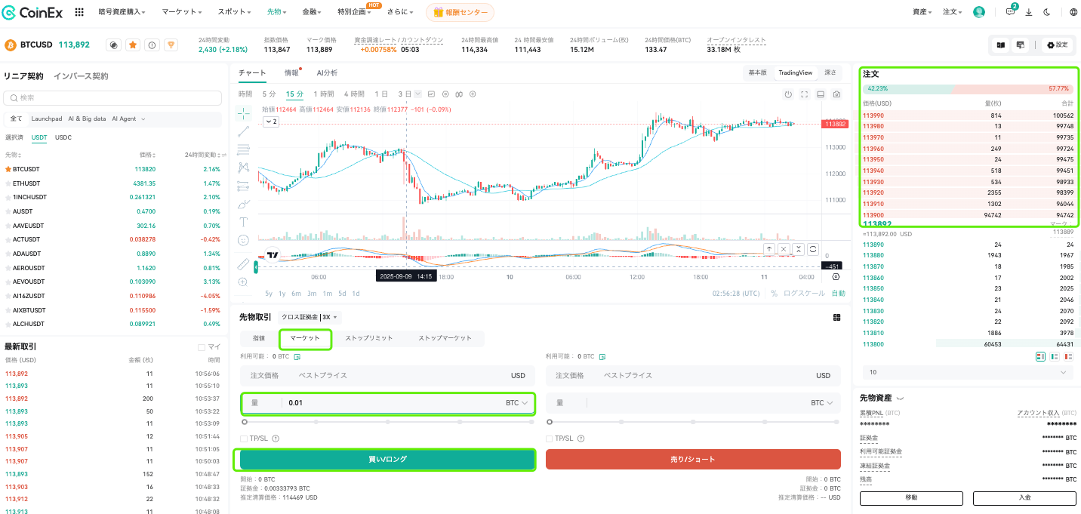Viewport: 1081px width, 514px height.
Task: Select the chart ruler measure tool
Action: (x=243, y=263)
